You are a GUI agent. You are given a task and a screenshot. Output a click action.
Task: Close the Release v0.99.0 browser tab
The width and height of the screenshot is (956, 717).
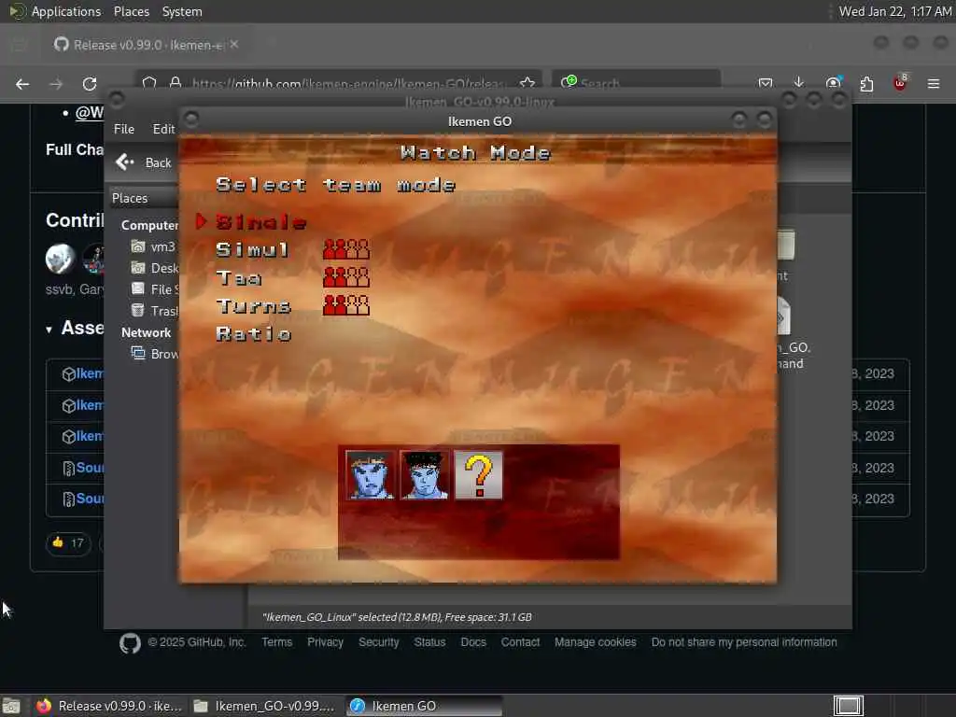[234, 45]
